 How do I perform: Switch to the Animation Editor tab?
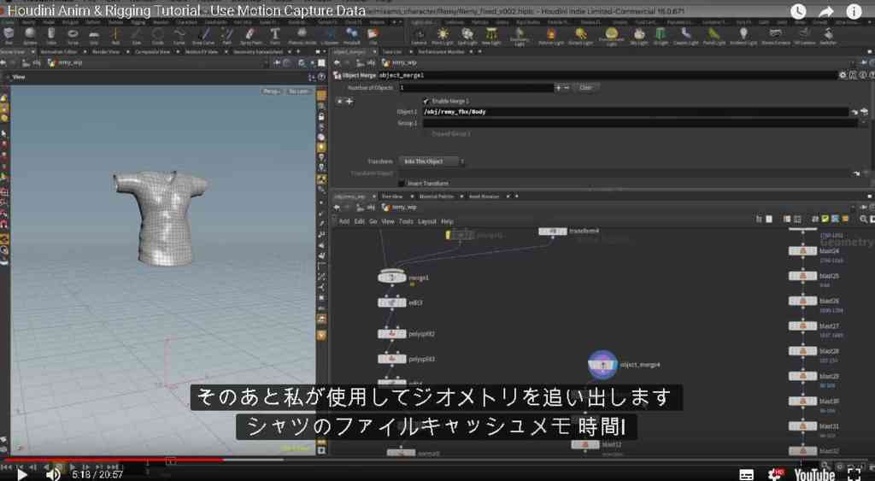click(59, 51)
